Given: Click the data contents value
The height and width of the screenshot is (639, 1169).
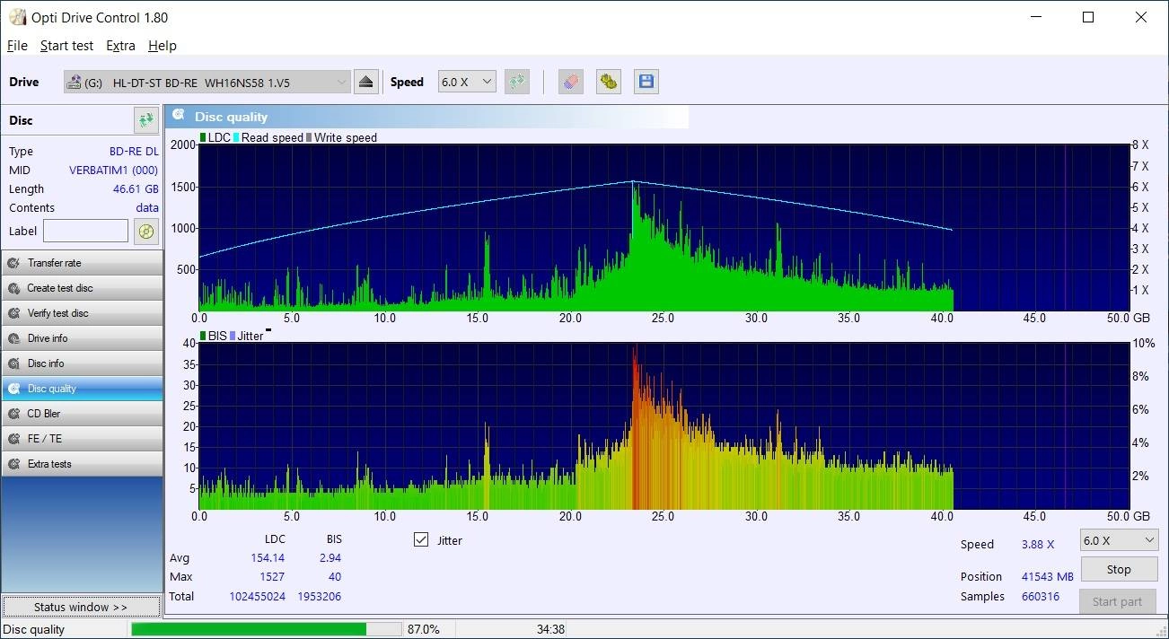Looking at the screenshot, I should (x=147, y=208).
